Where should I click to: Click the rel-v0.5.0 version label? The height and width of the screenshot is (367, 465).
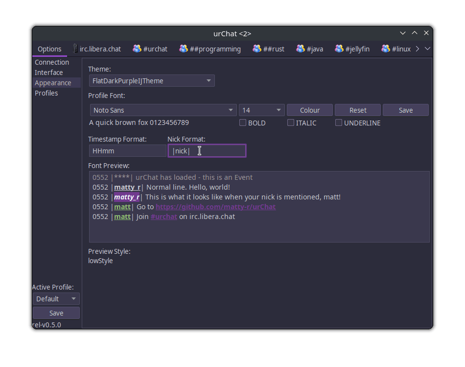[46, 325]
